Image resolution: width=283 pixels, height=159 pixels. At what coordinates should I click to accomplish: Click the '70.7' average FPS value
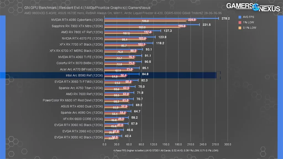tap(140, 99)
